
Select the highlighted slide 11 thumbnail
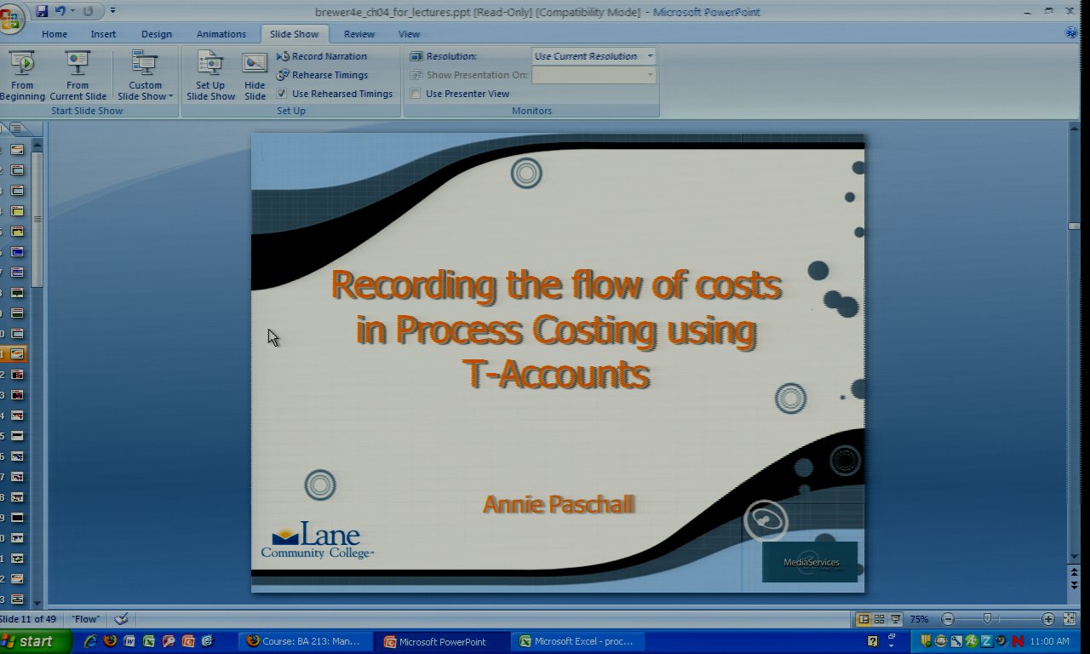pyautogui.click(x=17, y=353)
